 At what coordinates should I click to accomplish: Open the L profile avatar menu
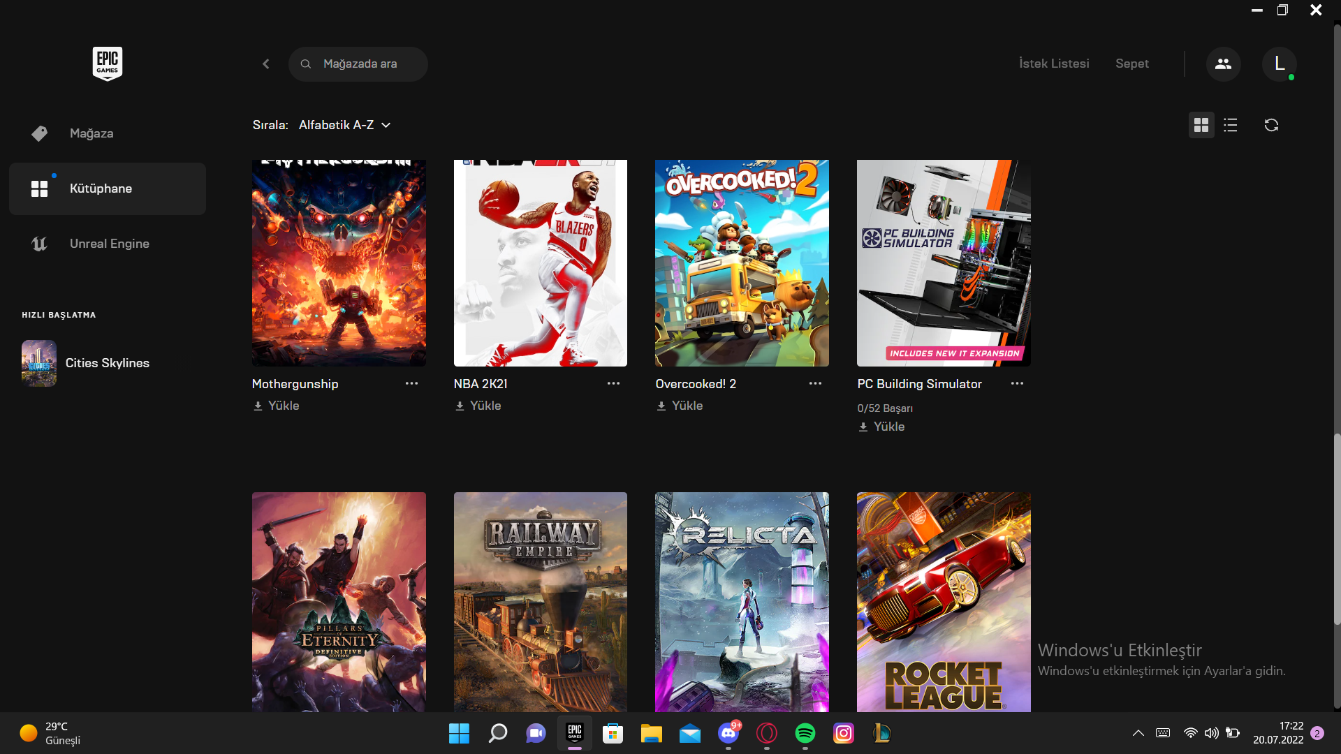[x=1280, y=64]
